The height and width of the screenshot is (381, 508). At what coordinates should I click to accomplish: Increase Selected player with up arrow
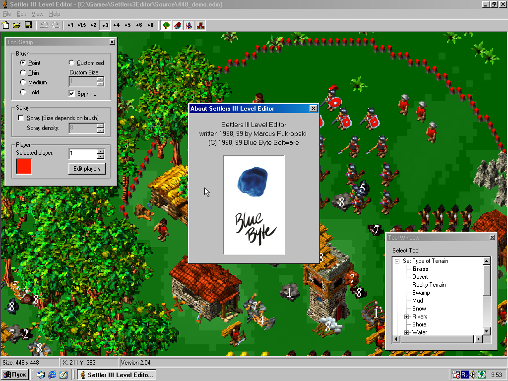click(x=100, y=151)
